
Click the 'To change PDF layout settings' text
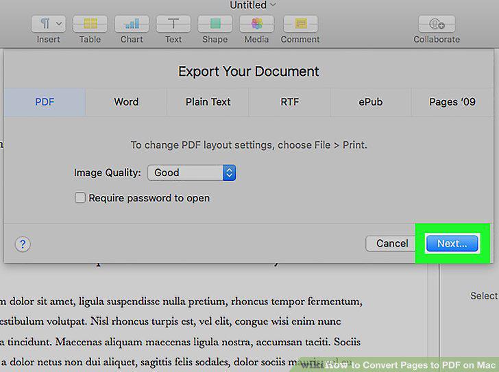tap(249, 145)
